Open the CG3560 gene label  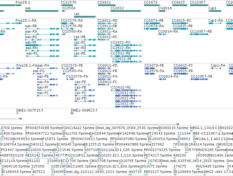(69, 8)
